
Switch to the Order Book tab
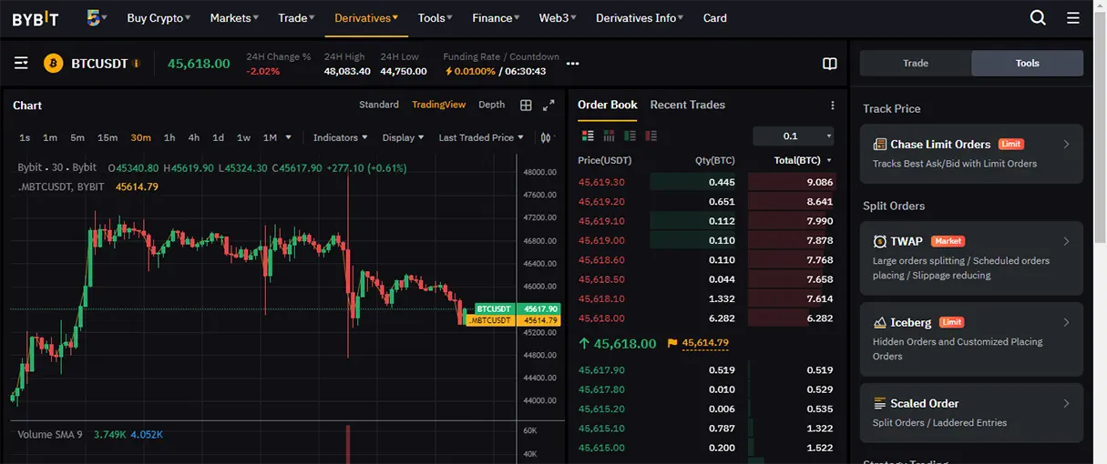tap(608, 105)
